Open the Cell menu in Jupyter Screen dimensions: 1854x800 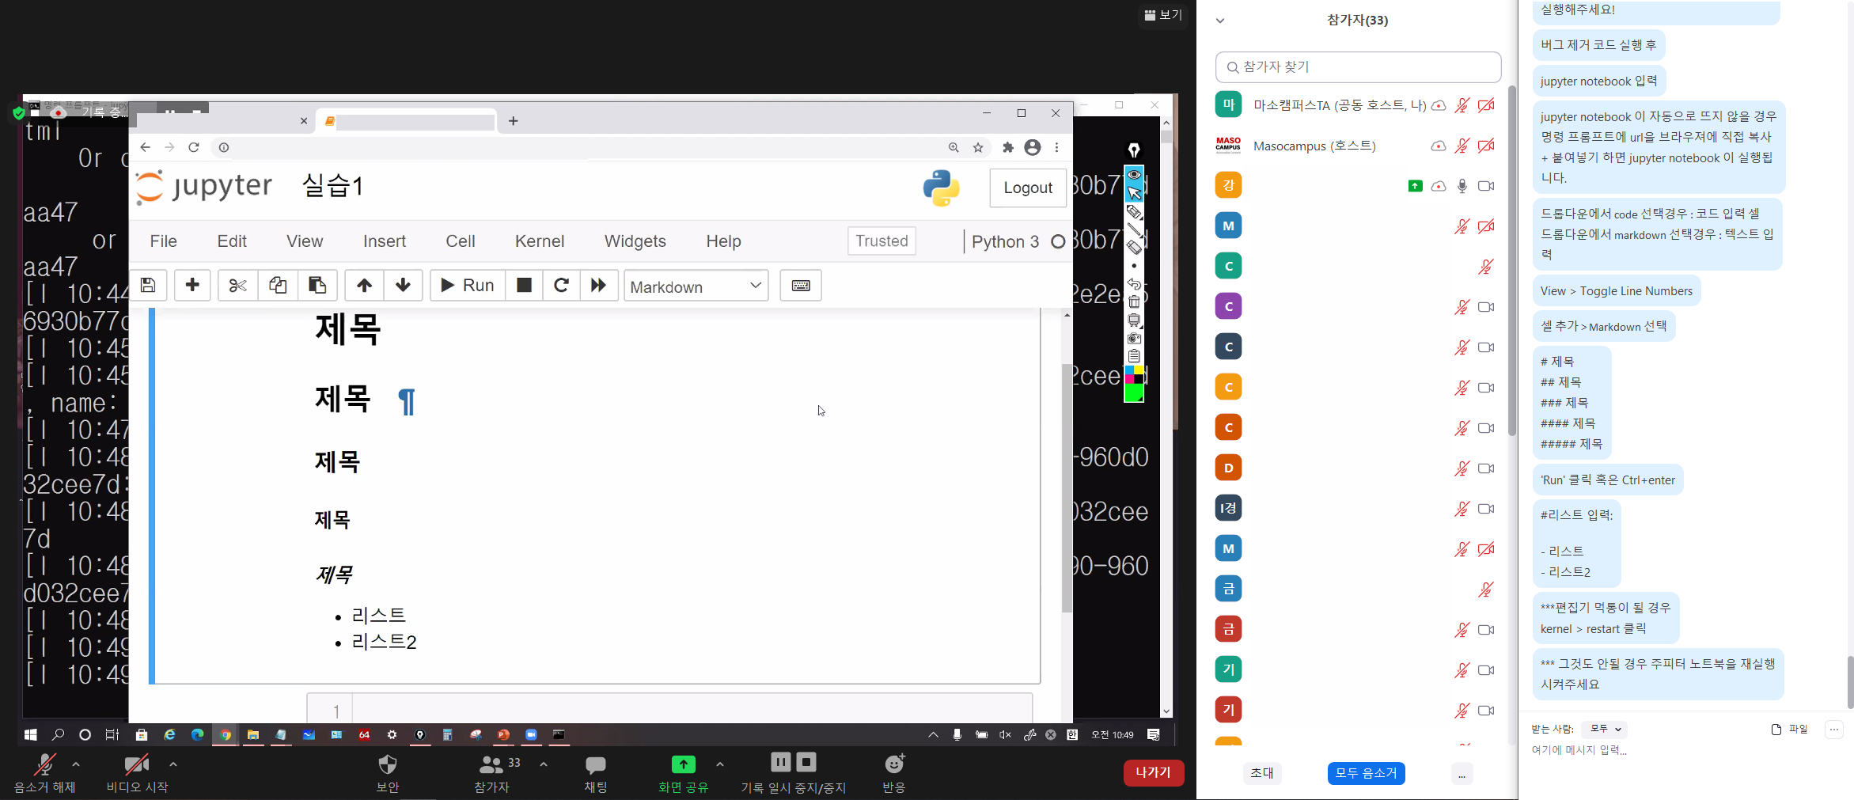coord(460,241)
